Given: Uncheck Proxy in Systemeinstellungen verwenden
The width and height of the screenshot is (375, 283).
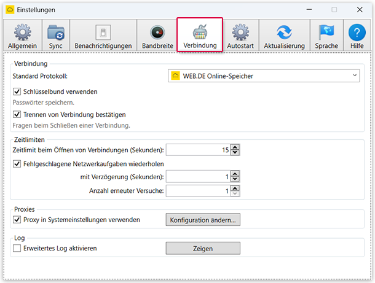Looking at the screenshot, I should 17,220.
